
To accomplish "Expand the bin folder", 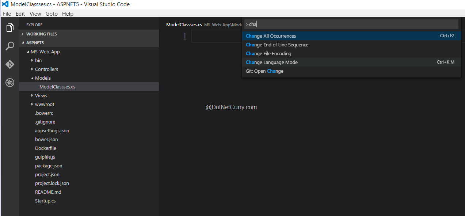I will pyautogui.click(x=89, y=60).
